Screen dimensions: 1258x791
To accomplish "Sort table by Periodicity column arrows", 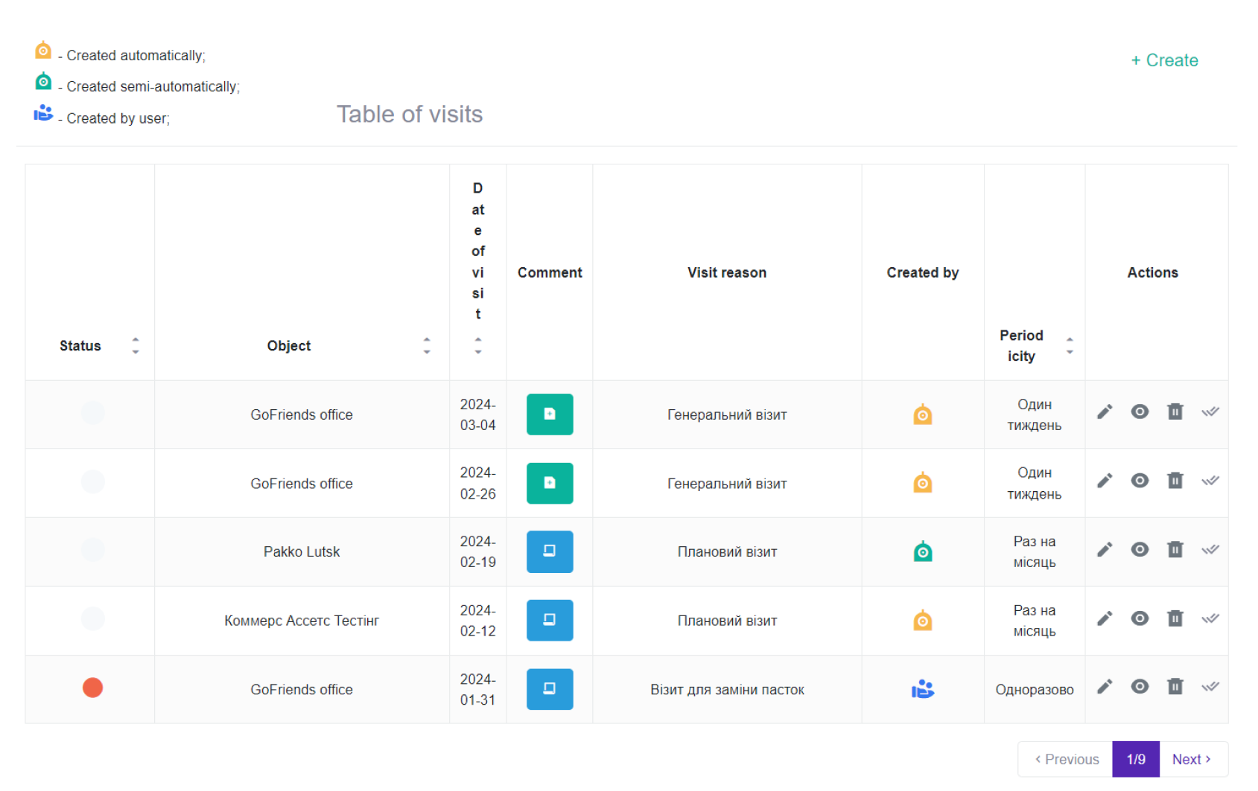I will click(x=1070, y=345).
